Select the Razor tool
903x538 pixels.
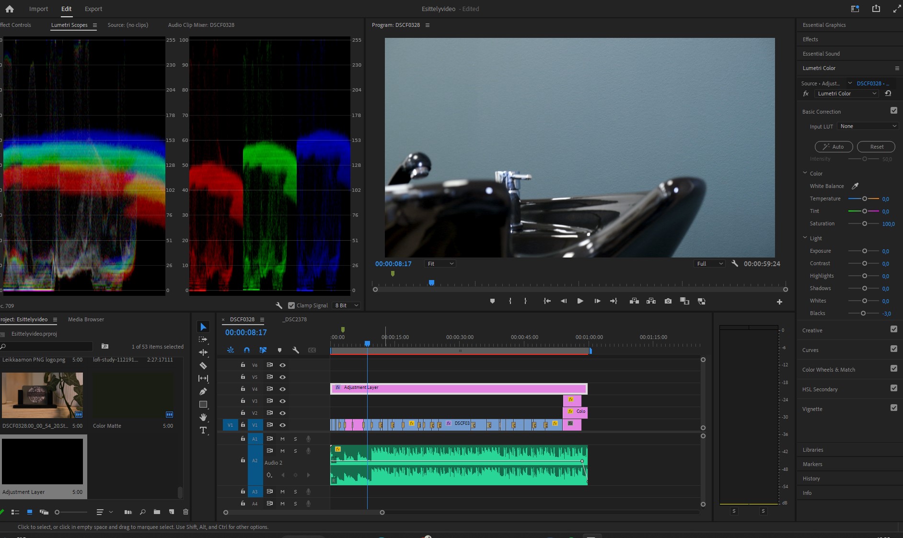point(203,365)
